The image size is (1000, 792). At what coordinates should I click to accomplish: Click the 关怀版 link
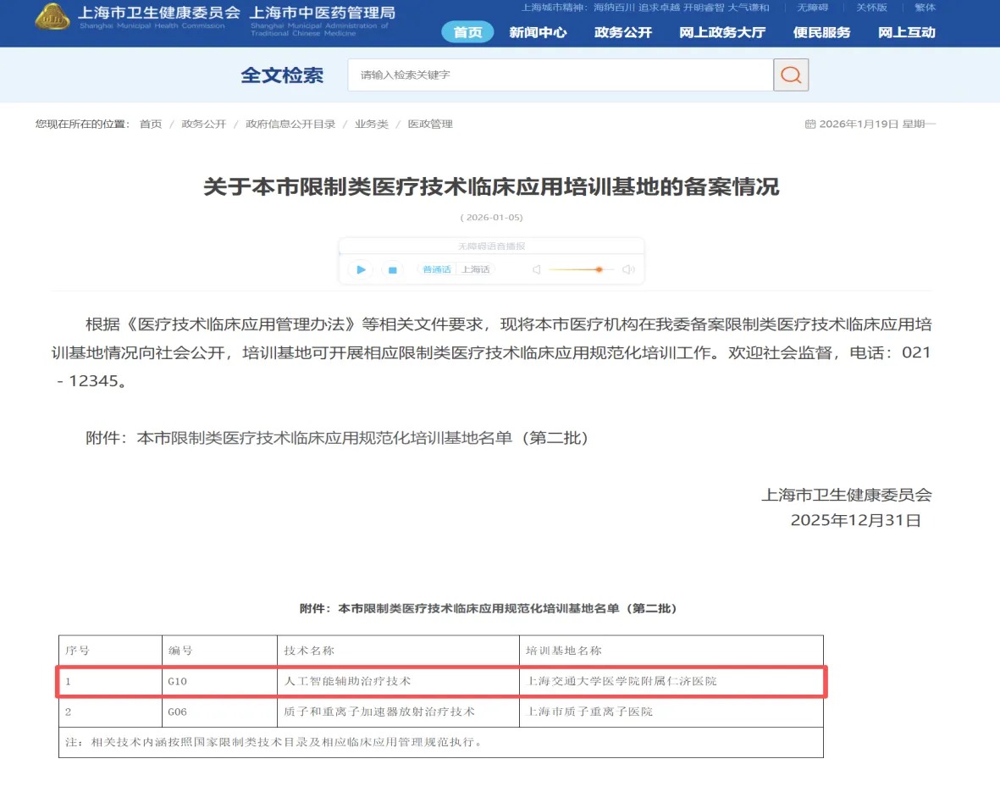pyautogui.click(x=872, y=7)
